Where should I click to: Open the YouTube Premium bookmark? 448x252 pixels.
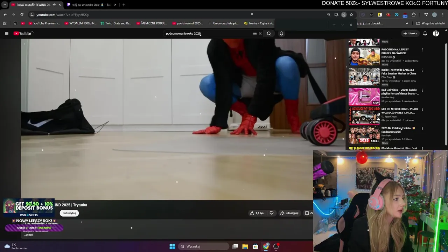tap(44, 23)
